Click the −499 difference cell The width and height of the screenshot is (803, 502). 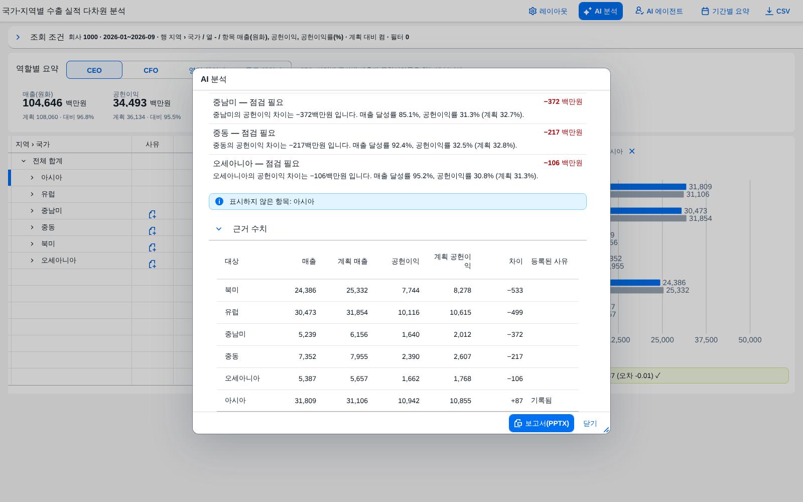point(515,312)
